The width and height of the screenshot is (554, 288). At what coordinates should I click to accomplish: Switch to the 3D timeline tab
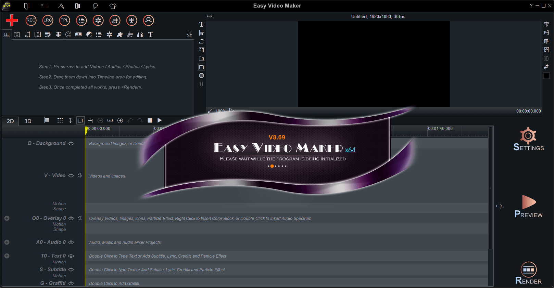[28, 121]
